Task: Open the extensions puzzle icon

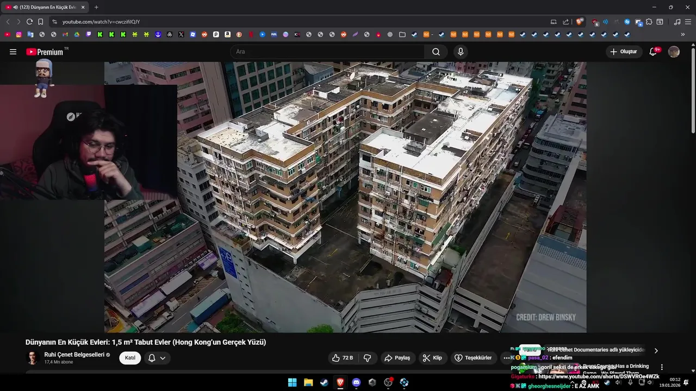Action: click(x=649, y=22)
